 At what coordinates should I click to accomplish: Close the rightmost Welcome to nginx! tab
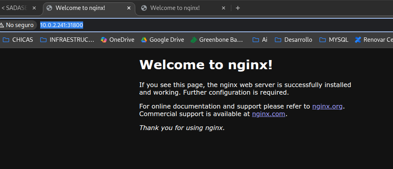(x=224, y=8)
